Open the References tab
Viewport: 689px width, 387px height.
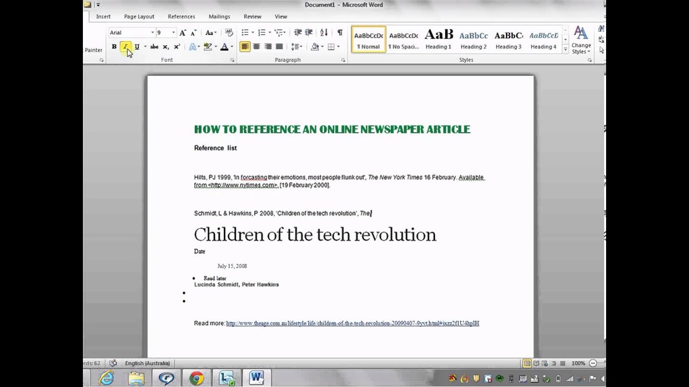point(181,17)
